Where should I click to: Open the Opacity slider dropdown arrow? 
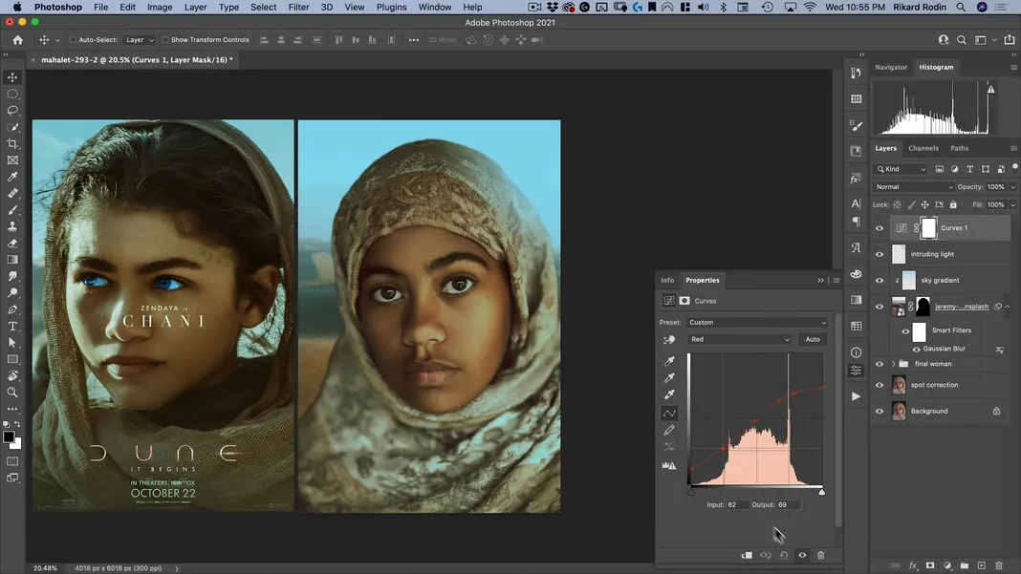coord(1012,187)
